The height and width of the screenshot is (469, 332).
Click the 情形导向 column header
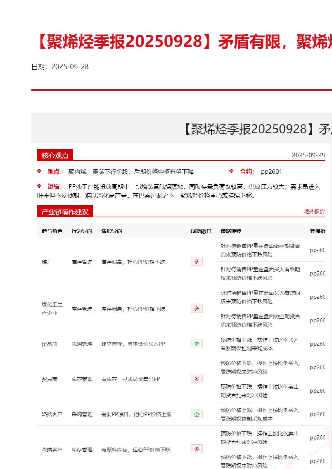[112, 231]
